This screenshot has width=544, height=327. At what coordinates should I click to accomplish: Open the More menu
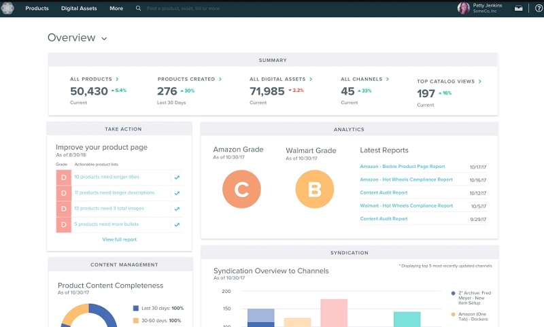[x=116, y=8]
